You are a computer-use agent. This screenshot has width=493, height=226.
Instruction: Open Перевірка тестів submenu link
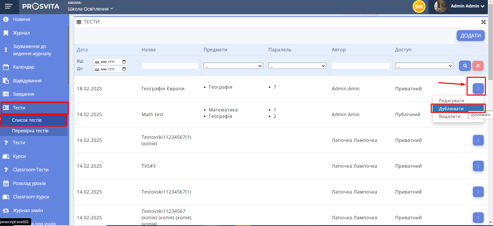[30, 131]
